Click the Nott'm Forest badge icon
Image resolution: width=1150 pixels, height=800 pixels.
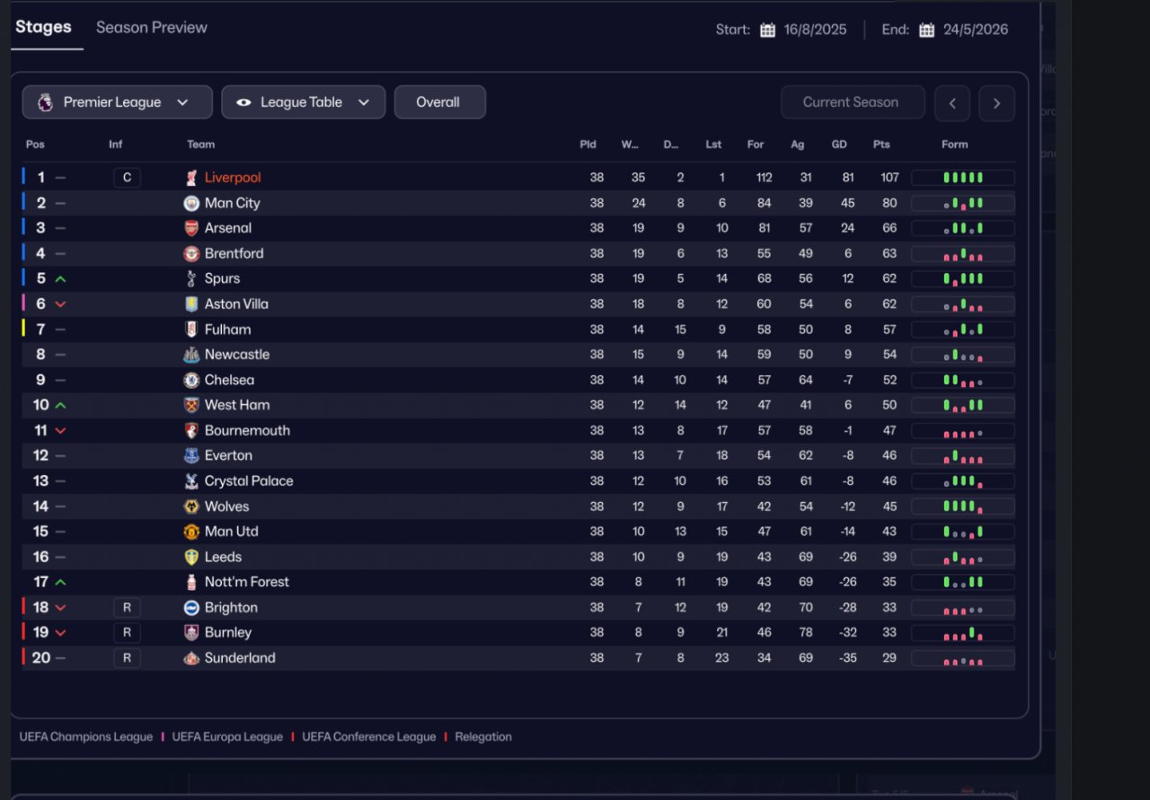190,582
